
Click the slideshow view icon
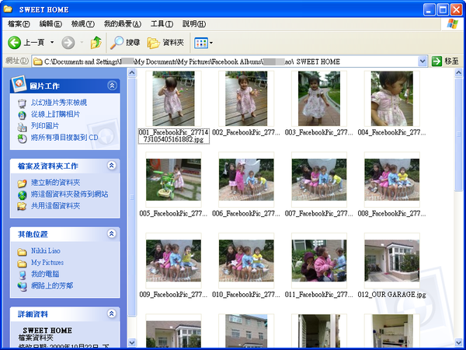click(22, 103)
